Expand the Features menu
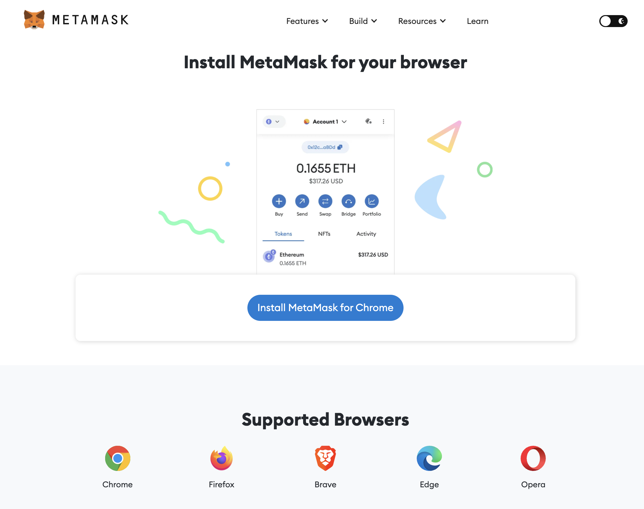 click(x=307, y=21)
